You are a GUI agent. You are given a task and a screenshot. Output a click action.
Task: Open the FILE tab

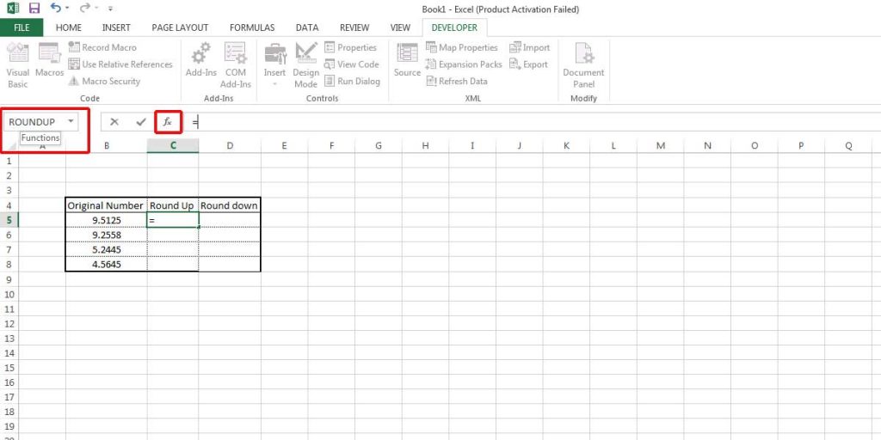(x=22, y=27)
